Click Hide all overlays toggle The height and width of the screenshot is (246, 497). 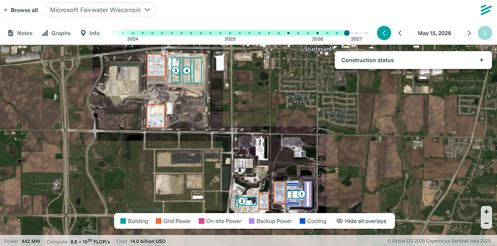(361, 221)
